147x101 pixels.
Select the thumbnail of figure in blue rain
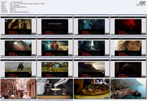(92, 25)
